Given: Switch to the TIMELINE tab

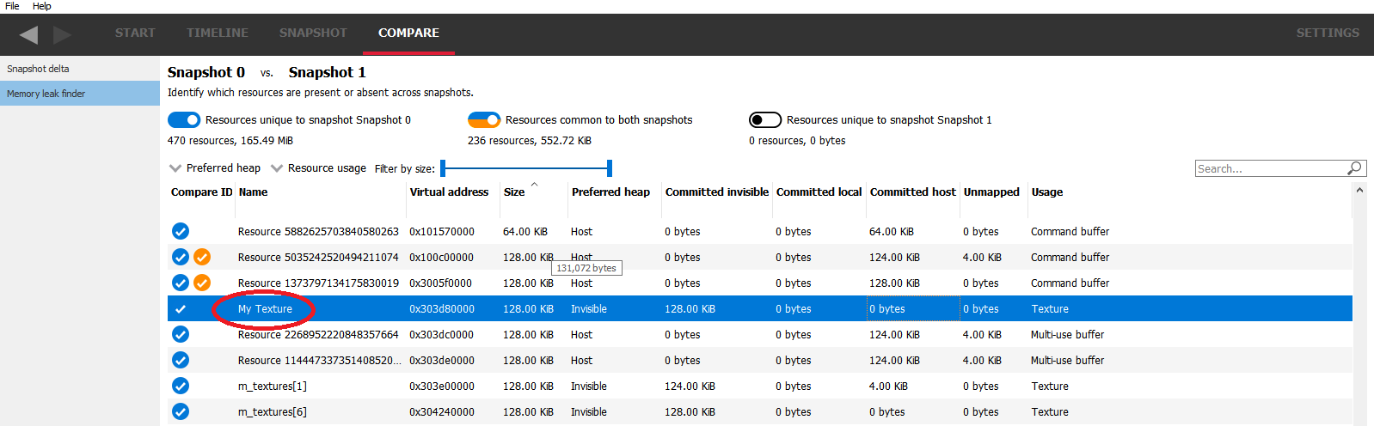Looking at the screenshot, I should point(217,33).
